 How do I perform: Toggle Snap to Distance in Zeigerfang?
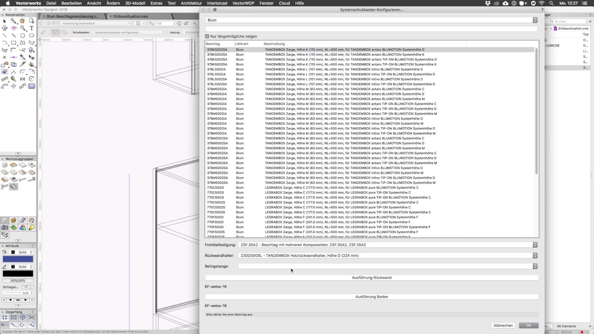pyautogui.click(x=13, y=325)
